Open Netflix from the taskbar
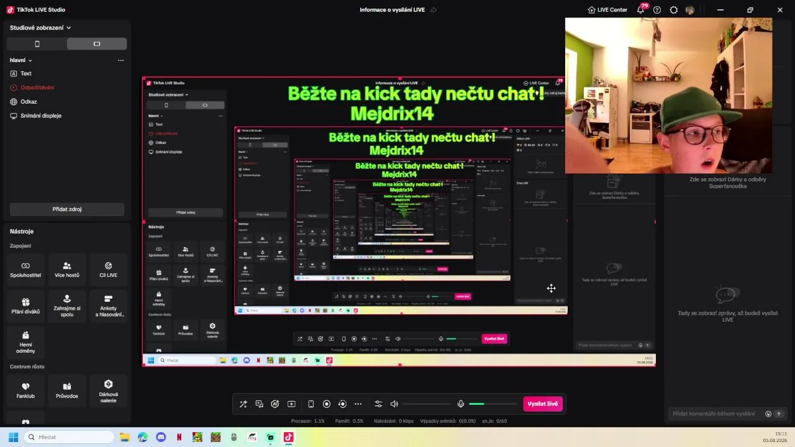This screenshot has width=795, height=447. point(179,437)
